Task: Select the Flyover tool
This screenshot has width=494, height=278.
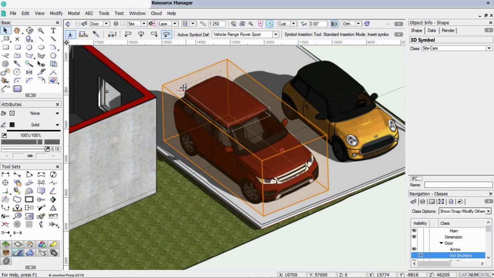Action: [29, 31]
